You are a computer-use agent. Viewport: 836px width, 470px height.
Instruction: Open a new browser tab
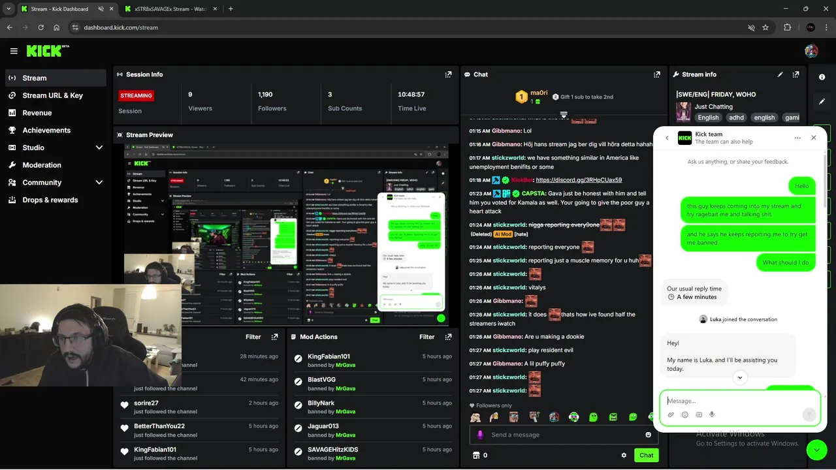pyautogui.click(x=231, y=9)
